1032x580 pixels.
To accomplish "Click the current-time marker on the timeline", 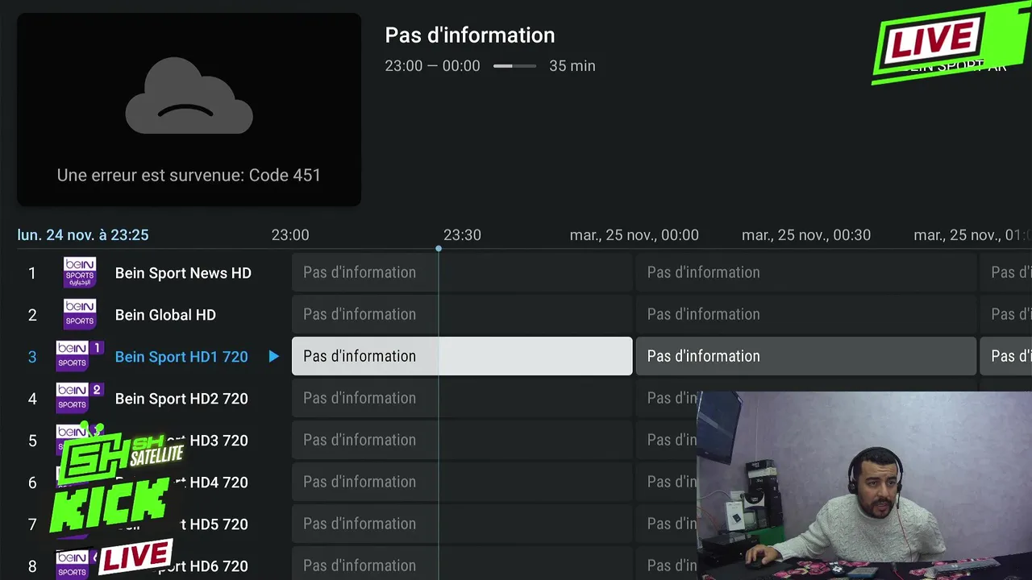I will point(439,248).
